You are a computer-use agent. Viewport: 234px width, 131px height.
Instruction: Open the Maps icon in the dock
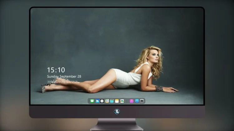click(107, 101)
